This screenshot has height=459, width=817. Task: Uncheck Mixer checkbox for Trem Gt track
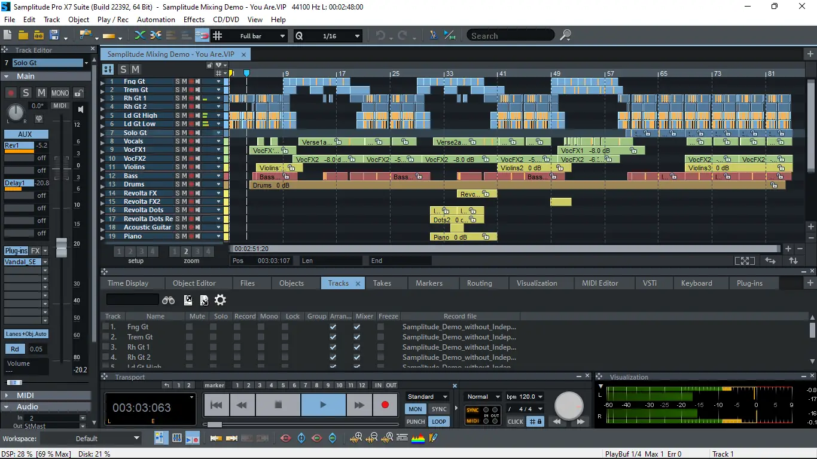[x=357, y=337]
